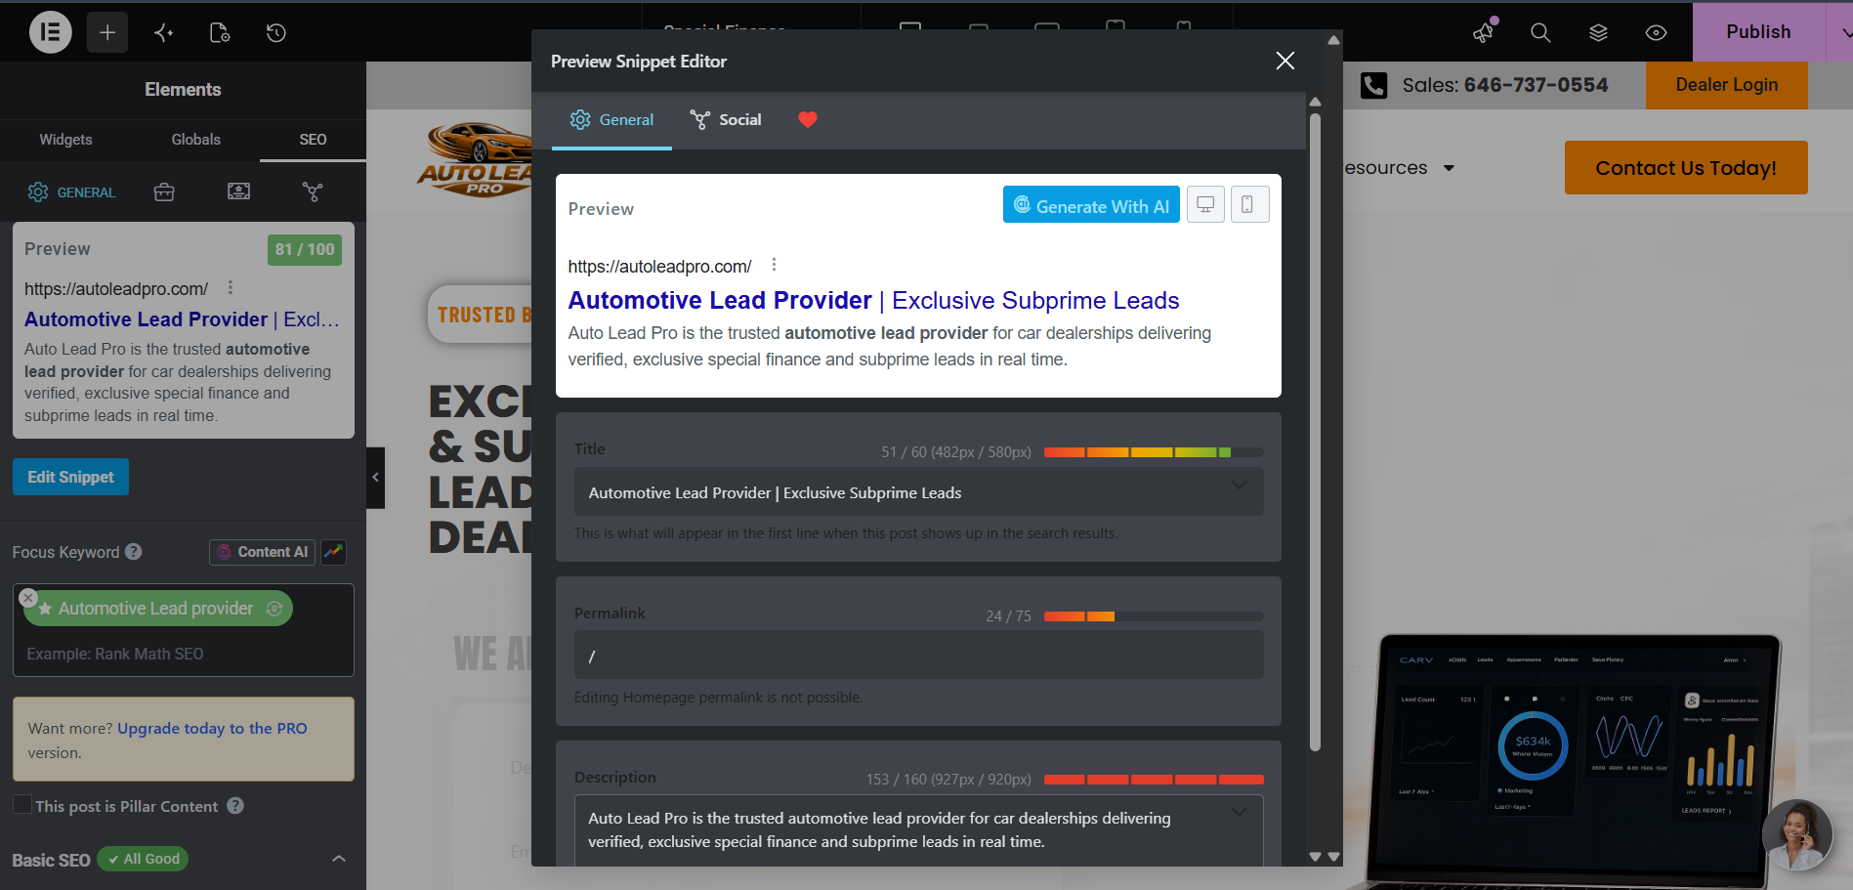Click the Sales phone icon

(1373, 85)
